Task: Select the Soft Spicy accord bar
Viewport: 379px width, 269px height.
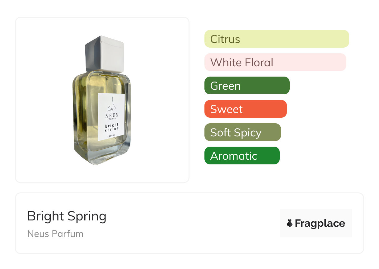Action: [x=242, y=132]
